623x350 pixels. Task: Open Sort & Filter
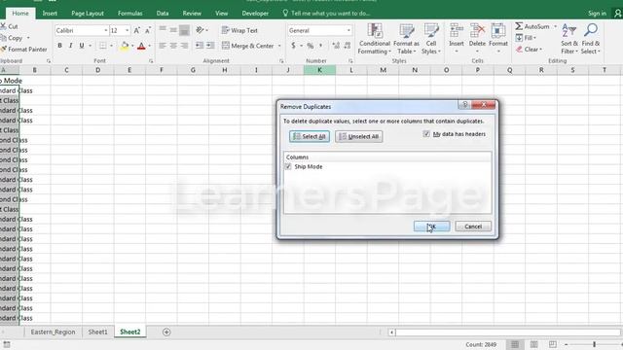click(x=568, y=39)
